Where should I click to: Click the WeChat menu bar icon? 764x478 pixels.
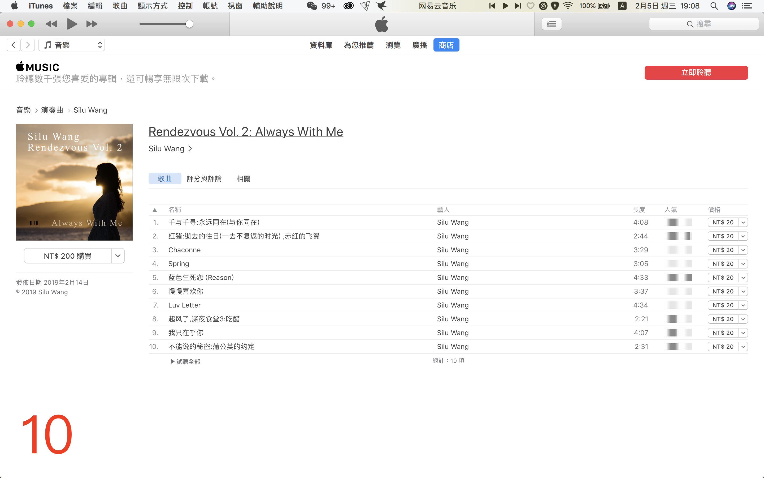[x=312, y=6]
